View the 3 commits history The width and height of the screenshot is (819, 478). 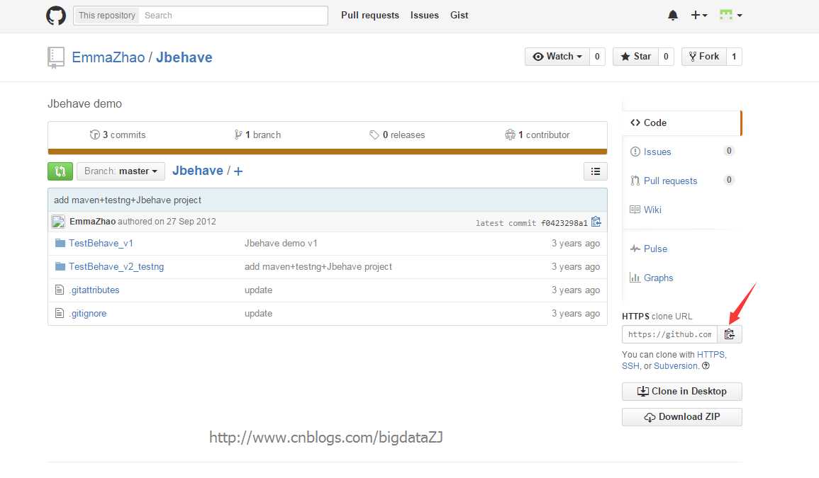[x=118, y=135]
